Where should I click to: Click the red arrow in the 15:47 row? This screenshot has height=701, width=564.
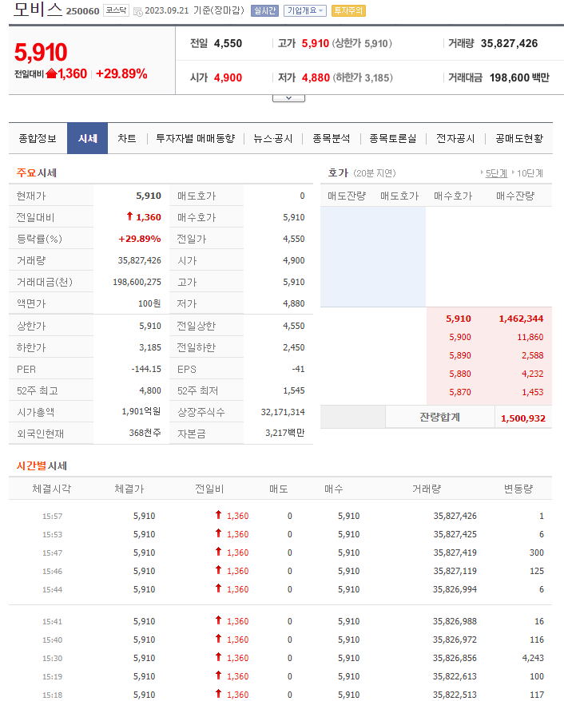218,552
